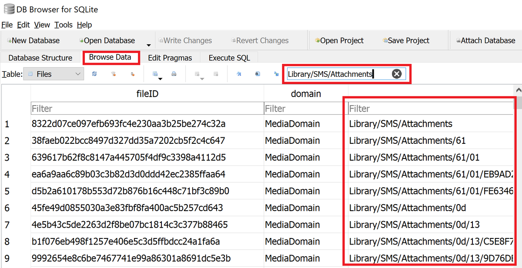Select row 1 path Library/SMS/Attachments
Screen dimensions: 522x268
click(431, 124)
